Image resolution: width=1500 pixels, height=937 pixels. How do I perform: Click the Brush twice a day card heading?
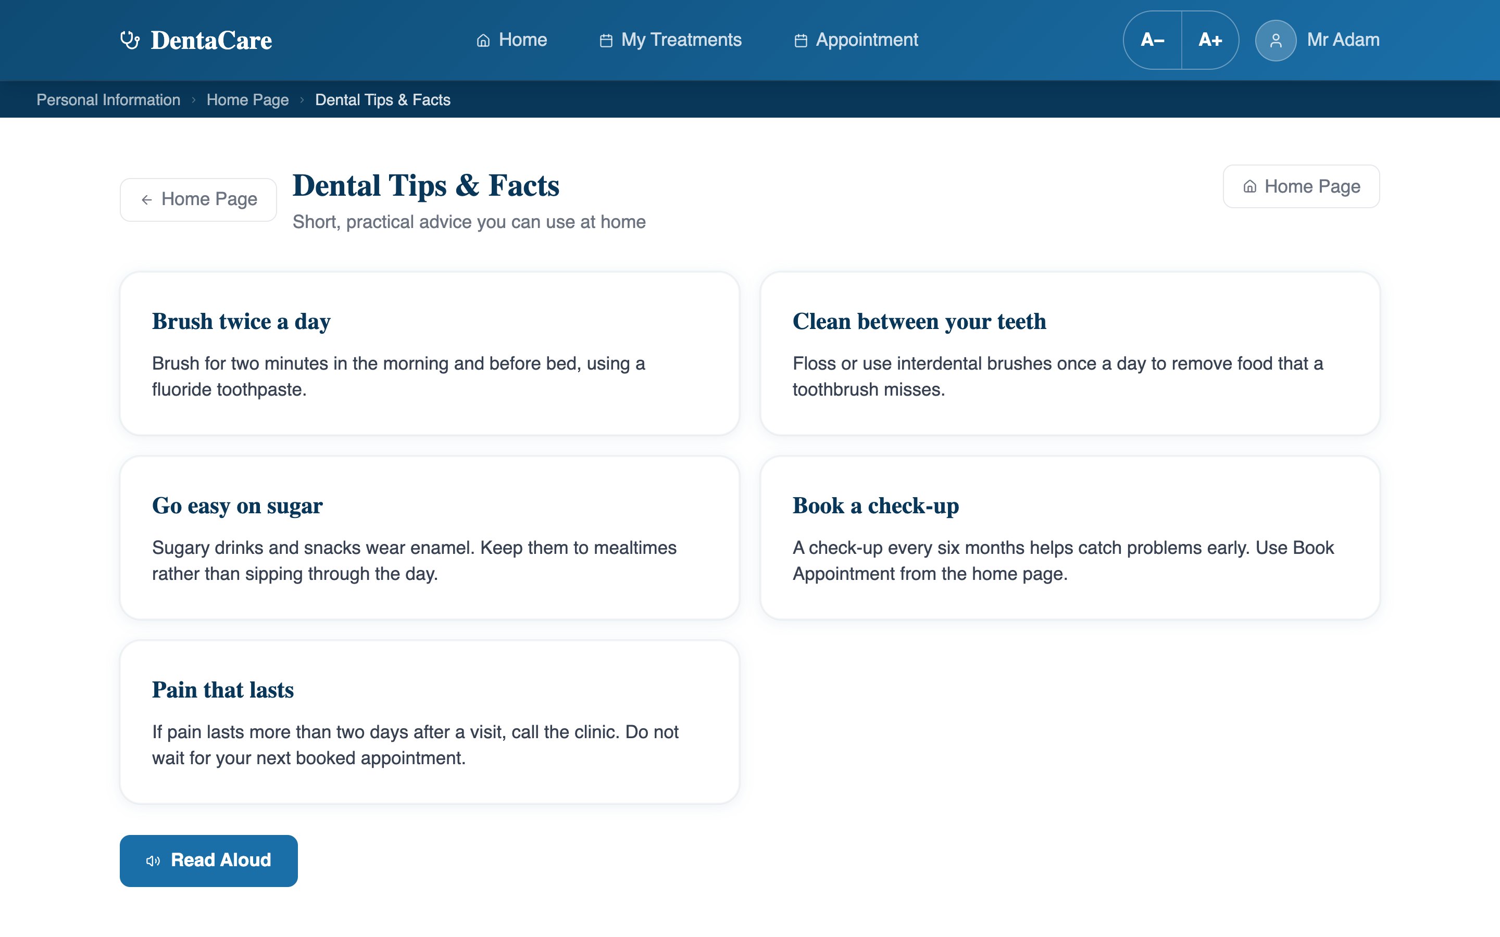click(x=241, y=322)
